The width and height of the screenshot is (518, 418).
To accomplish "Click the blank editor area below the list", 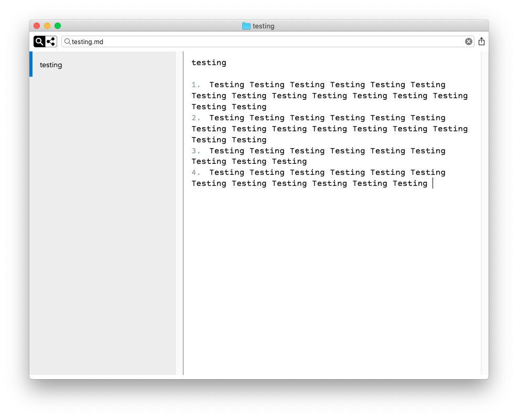I will [x=330, y=278].
